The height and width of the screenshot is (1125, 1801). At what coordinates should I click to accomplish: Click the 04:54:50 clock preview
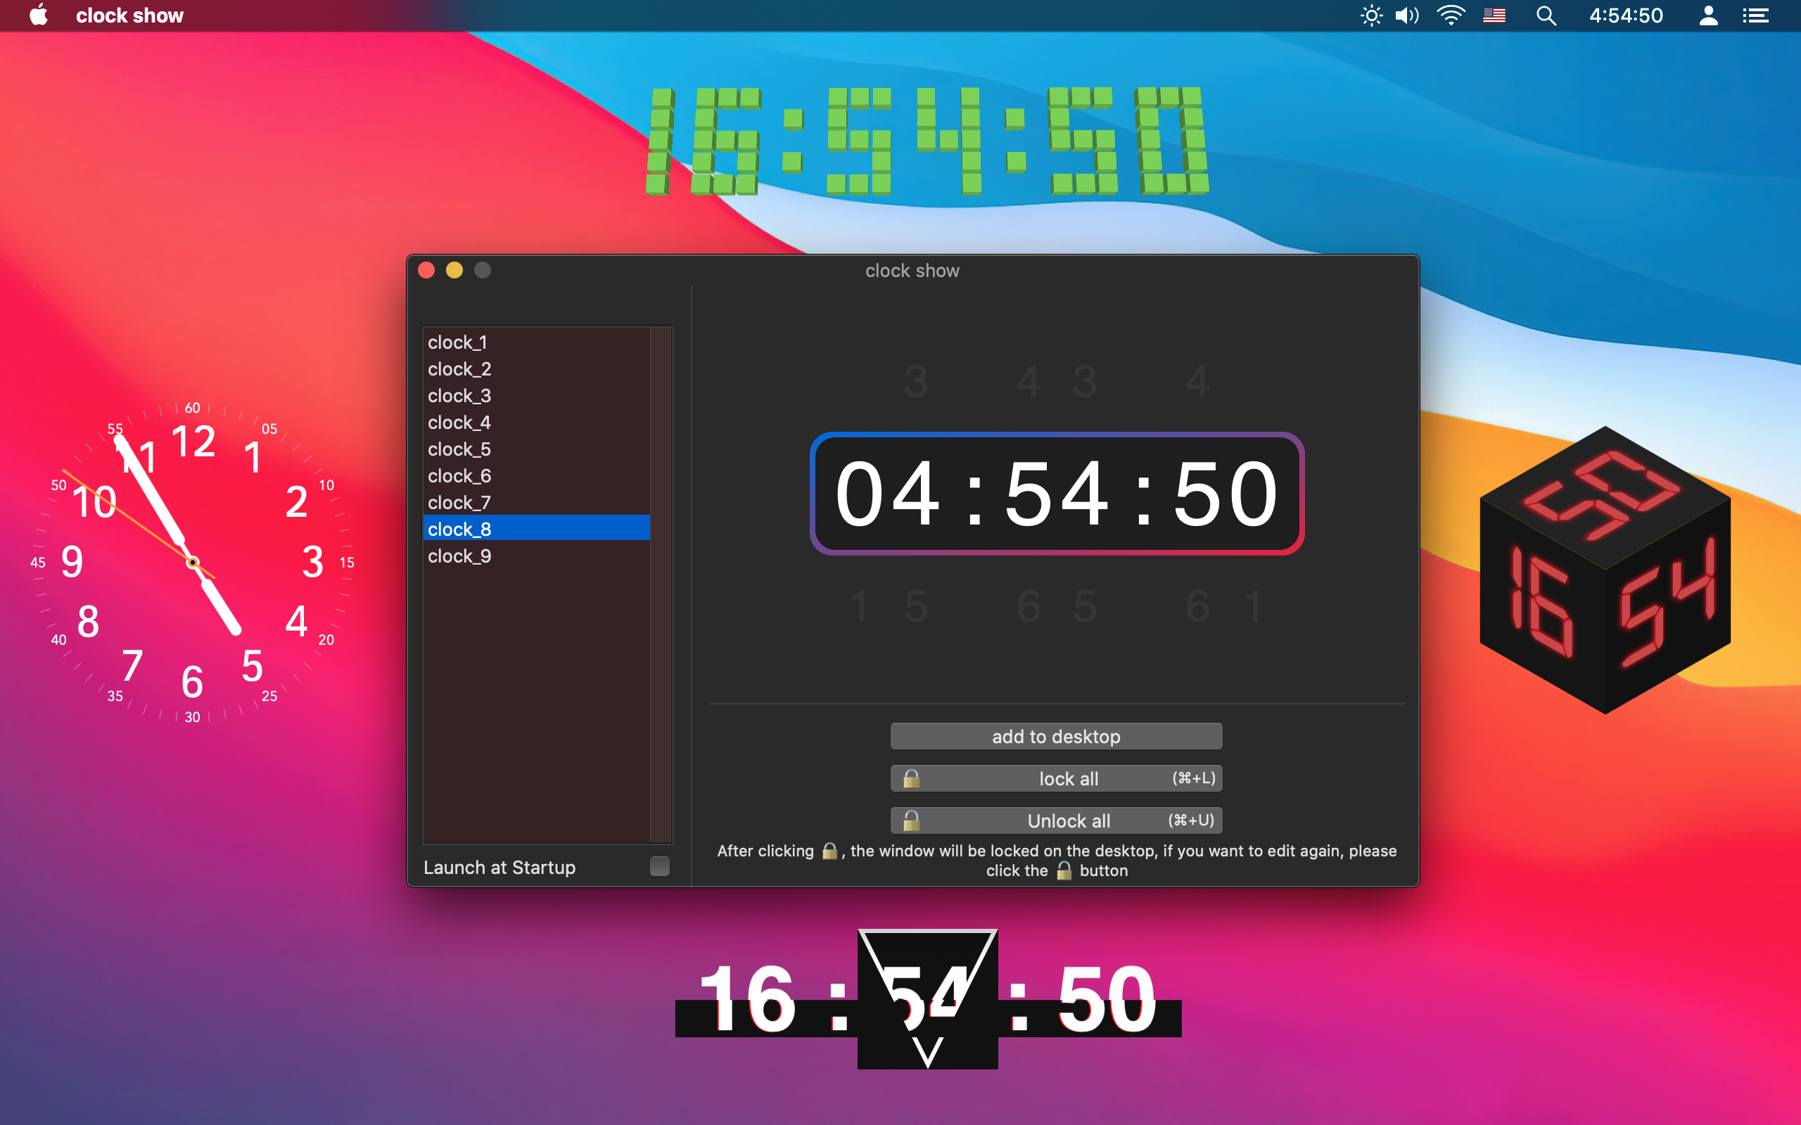click(1057, 494)
